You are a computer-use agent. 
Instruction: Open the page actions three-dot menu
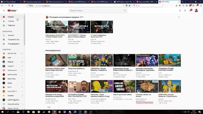tap(123, 6)
